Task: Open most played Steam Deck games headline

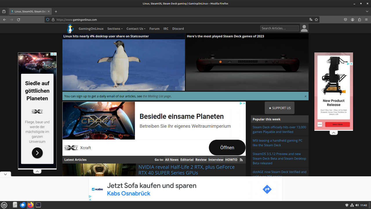Action: tap(225, 36)
